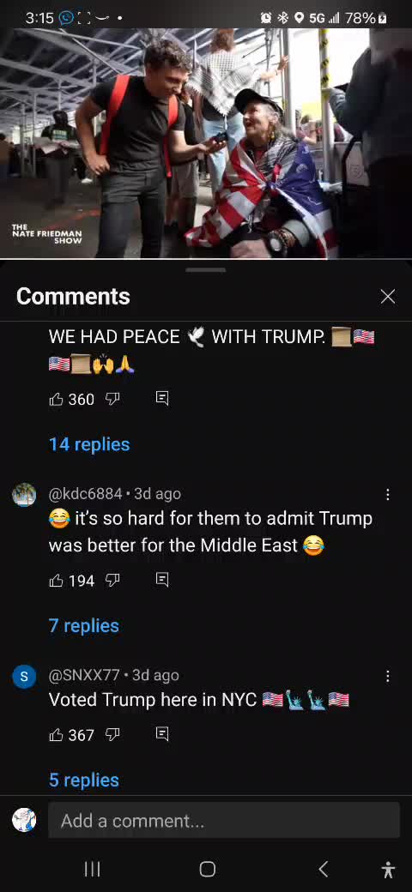412x892 pixels.
Task: Dislike the @kdc6884 comment
Action: [112, 581]
